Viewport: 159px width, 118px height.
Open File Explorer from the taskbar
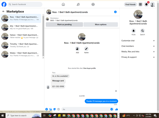pyautogui.click(x=64, y=115)
